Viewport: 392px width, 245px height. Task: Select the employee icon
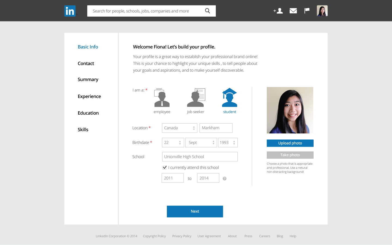point(162,97)
